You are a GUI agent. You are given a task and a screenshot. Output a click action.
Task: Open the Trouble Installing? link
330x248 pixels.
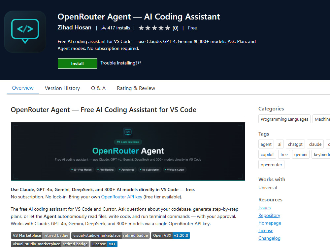[119, 63]
